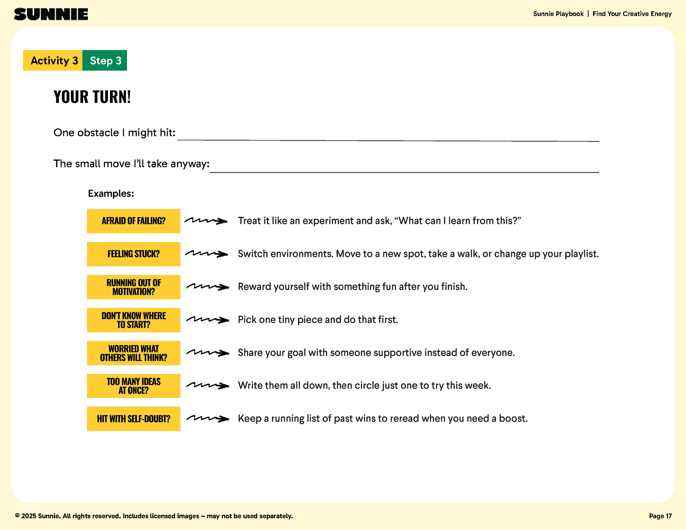
Task: Click the Sunnie Playbook header text
Action: tap(558, 14)
